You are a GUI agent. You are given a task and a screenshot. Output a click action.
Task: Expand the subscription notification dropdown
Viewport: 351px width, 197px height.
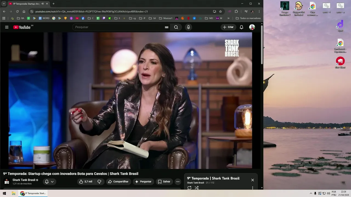point(52,182)
